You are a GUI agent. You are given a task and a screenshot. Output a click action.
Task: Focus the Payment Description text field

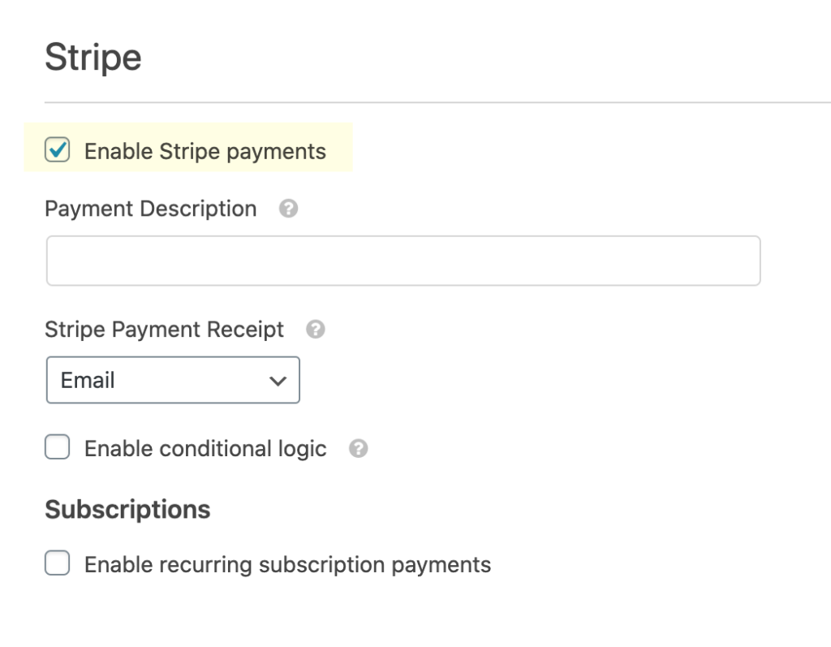coord(403,261)
